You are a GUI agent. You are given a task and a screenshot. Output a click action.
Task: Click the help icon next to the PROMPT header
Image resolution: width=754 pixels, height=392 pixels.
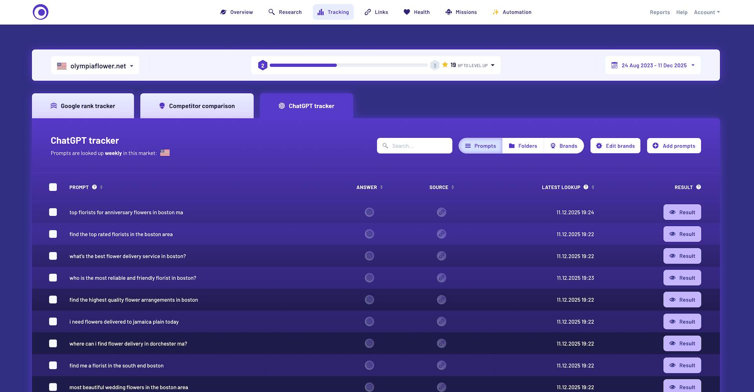point(94,187)
